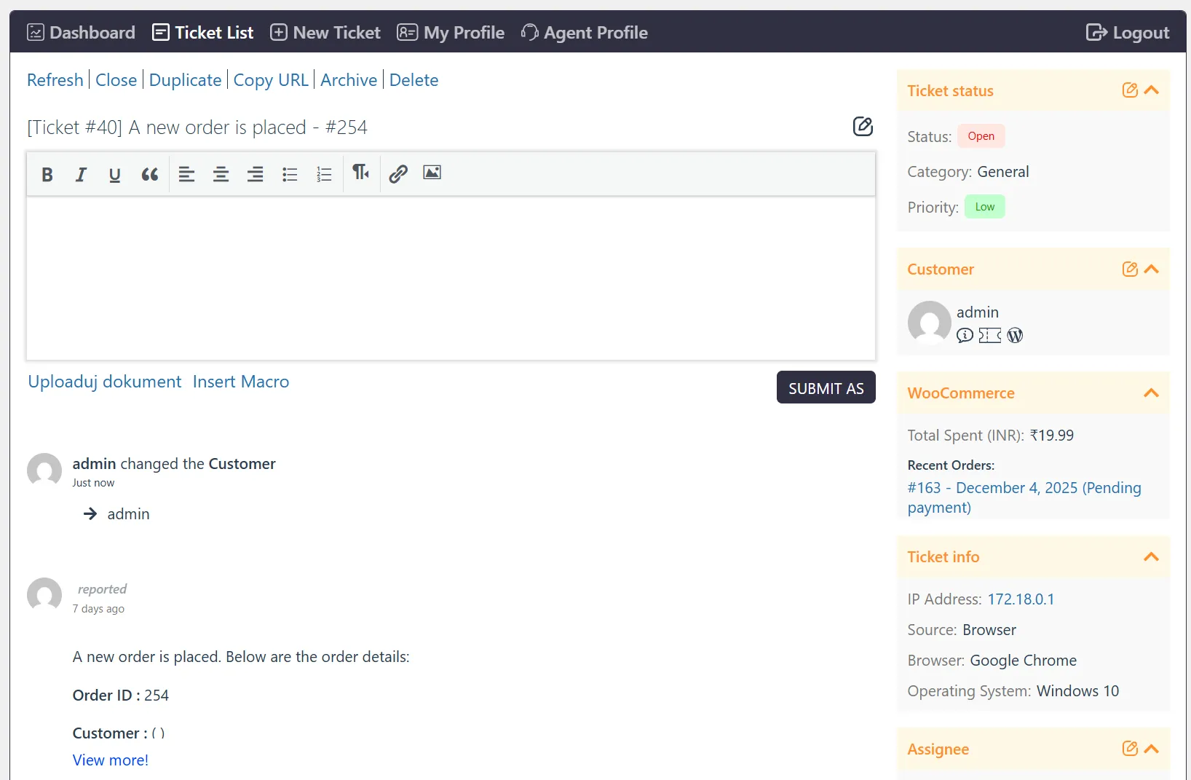
Task: Click inside the reply text area
Action: (451, 278)
